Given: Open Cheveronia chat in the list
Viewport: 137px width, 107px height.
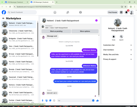Looking at the screenshot, I should click(18, 32).
